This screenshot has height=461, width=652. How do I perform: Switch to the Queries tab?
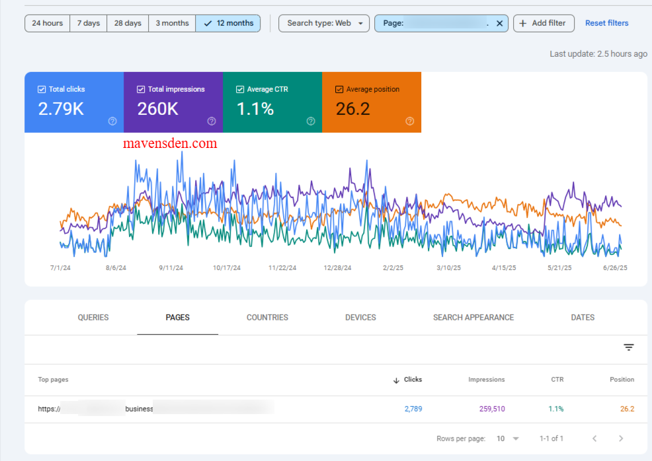[x=93, y=318]
